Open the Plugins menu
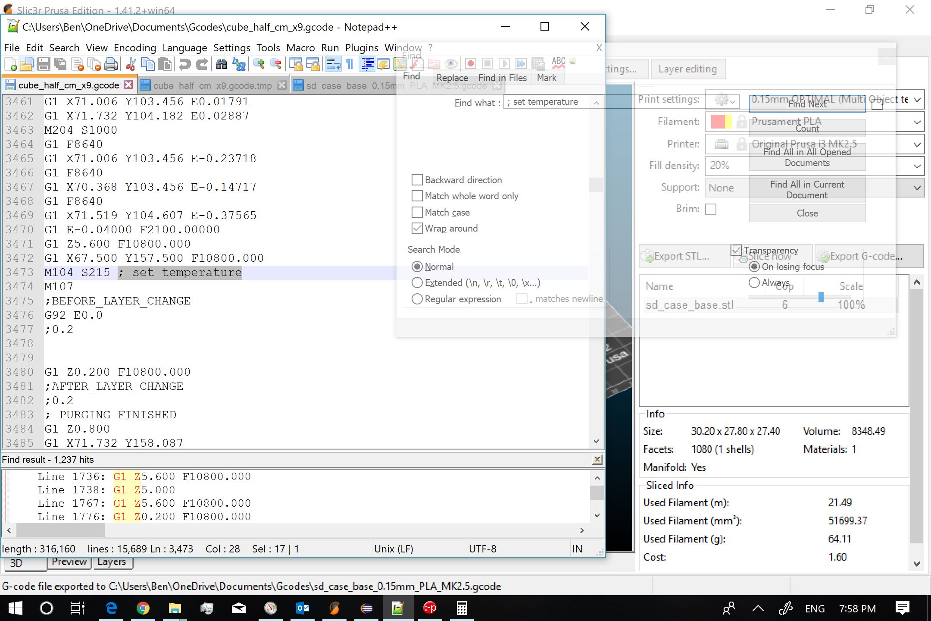The height and width of the screenshot is (621, 931). [x=361, y=48]
